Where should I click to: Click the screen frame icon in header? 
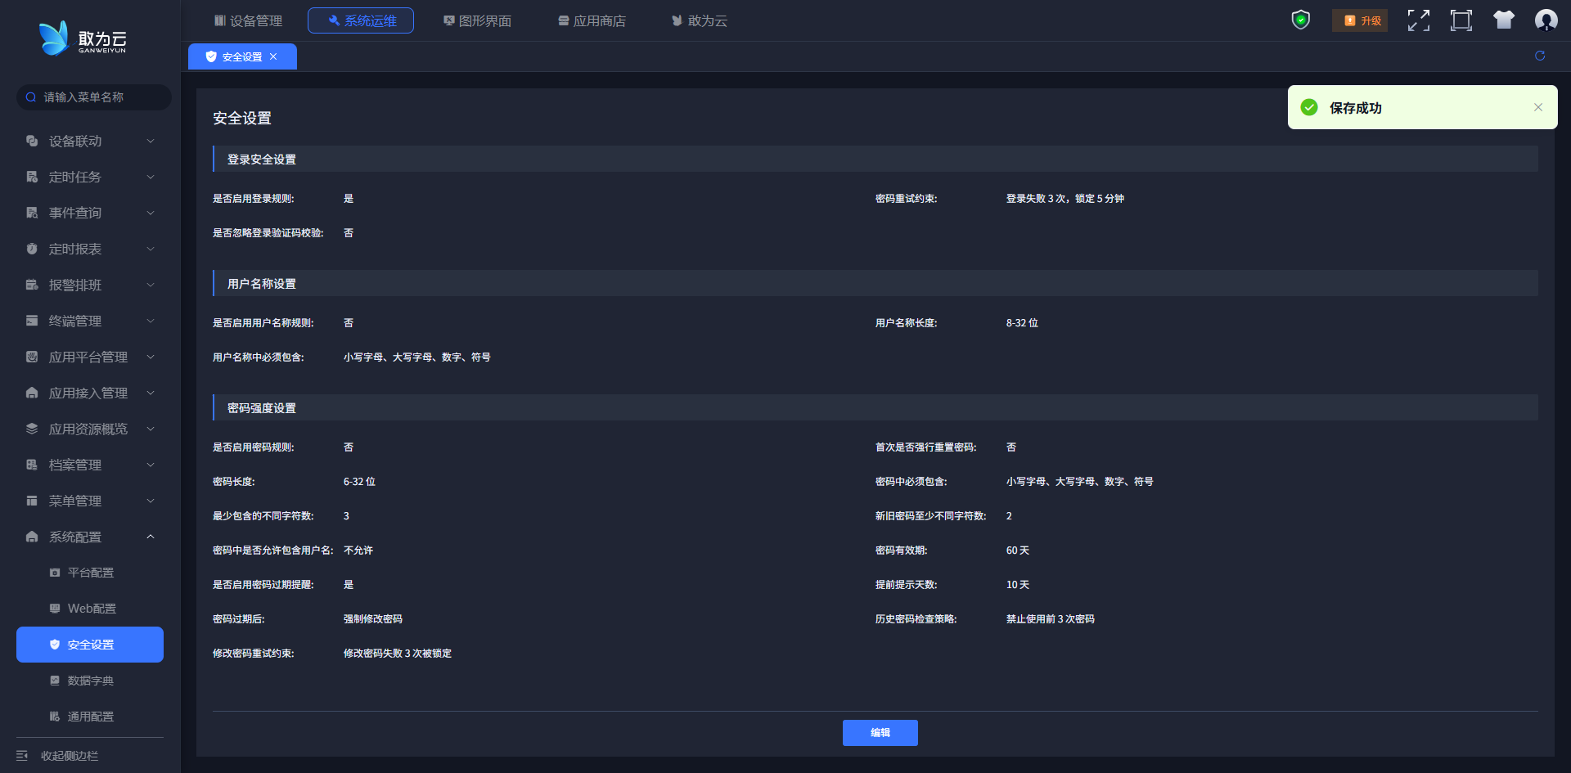pos(1461,20)
